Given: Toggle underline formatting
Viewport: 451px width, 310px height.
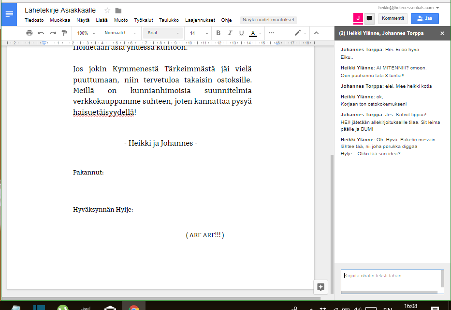Looking at the screenshot, I should point(241,33).
